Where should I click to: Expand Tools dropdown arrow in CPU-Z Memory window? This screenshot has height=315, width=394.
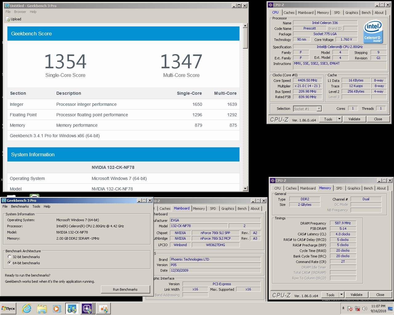[341, 295]
